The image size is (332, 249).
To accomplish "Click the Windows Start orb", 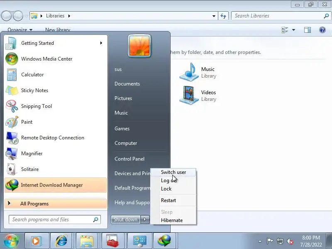I will pos(11,241).
